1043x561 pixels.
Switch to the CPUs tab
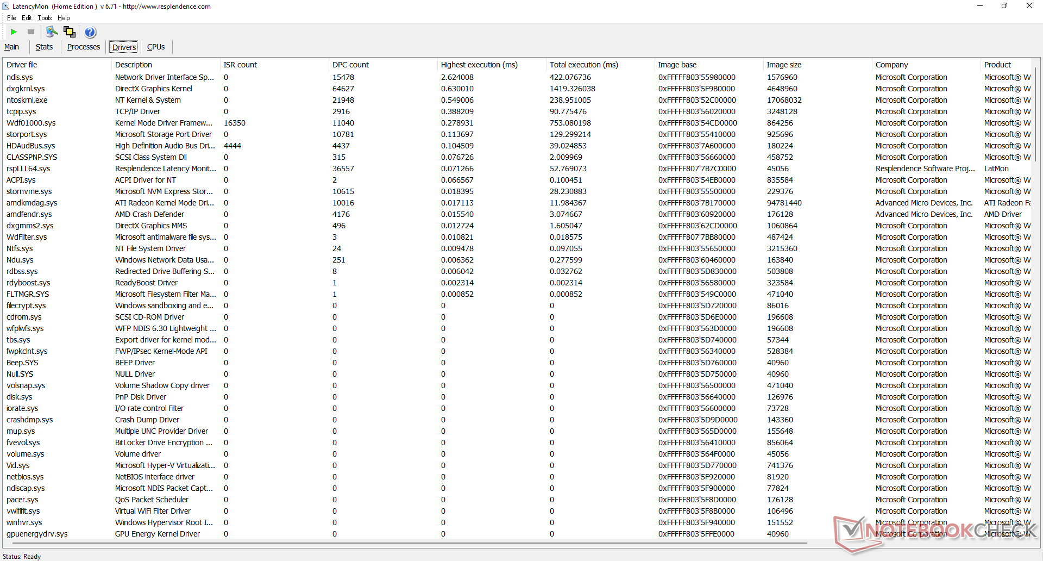(156, 47)
